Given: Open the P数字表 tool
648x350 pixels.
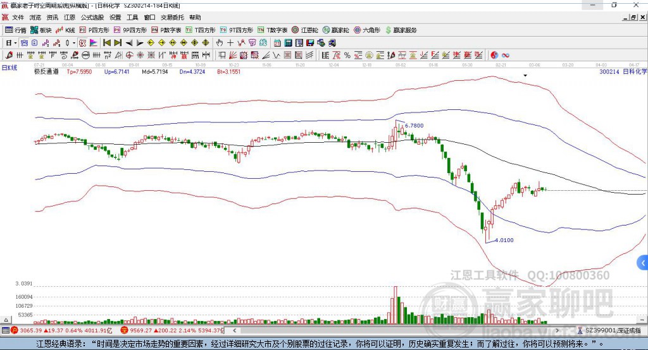Looking at the screenshot, I should pos(166,30).
